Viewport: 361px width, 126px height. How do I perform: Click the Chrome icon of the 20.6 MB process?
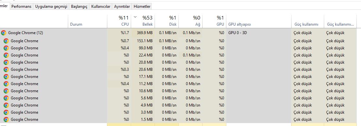coord(6,69)
